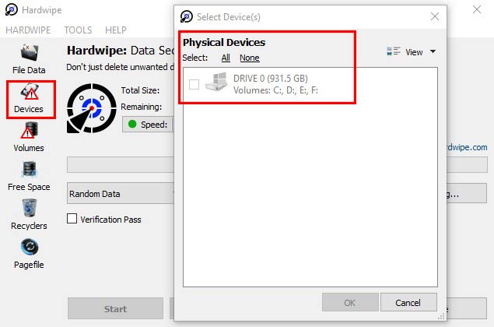Select the Recyclers sidebar icon
Image resolution: width=494 pixels, height=327 pixels.
29,215
